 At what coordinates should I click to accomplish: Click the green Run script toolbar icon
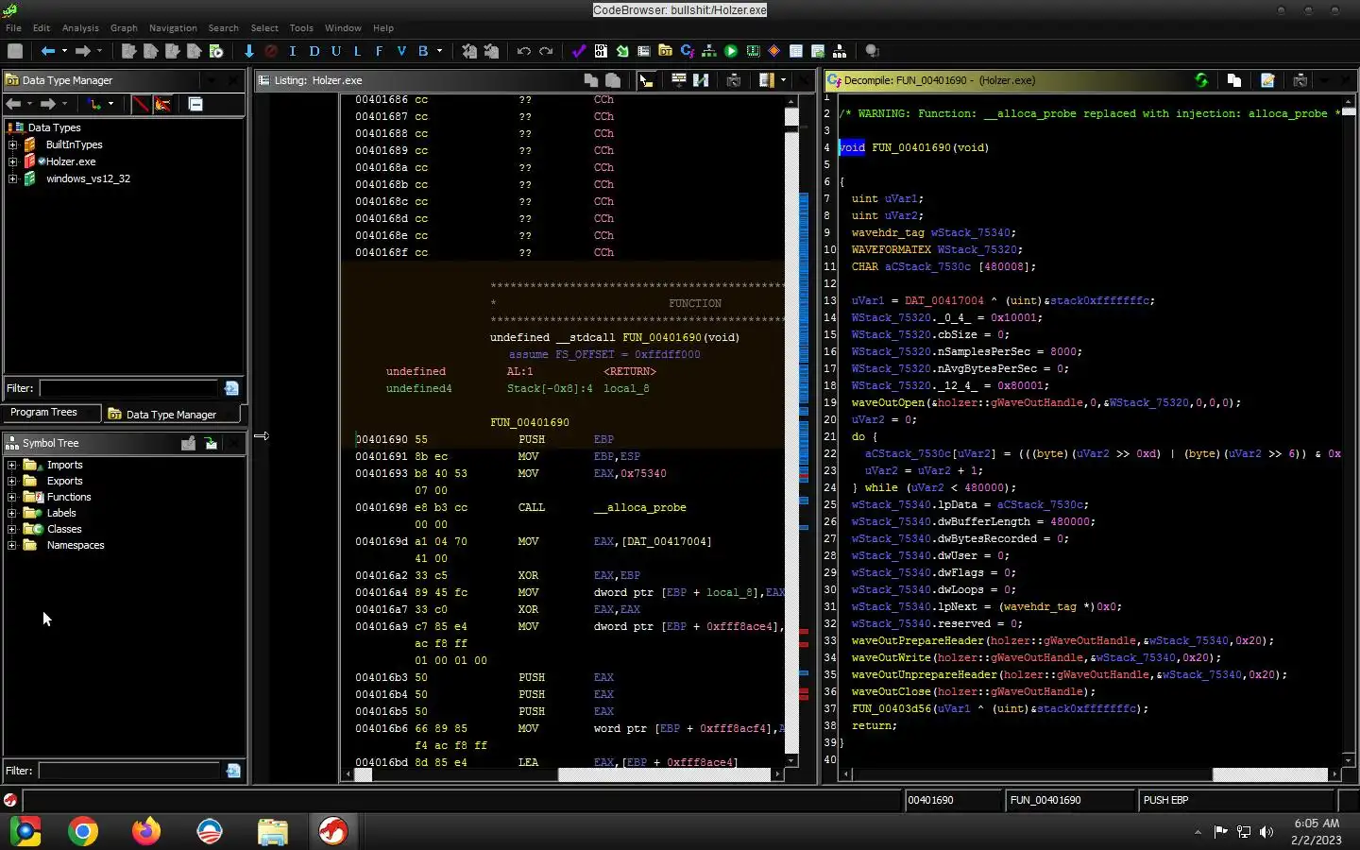coord(731,51)
